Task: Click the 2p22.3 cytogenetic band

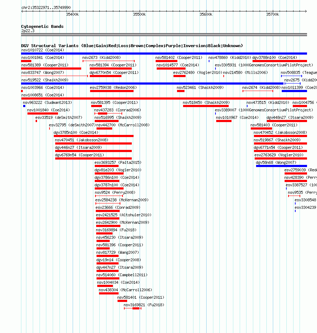Action: (x=164, y=35)
